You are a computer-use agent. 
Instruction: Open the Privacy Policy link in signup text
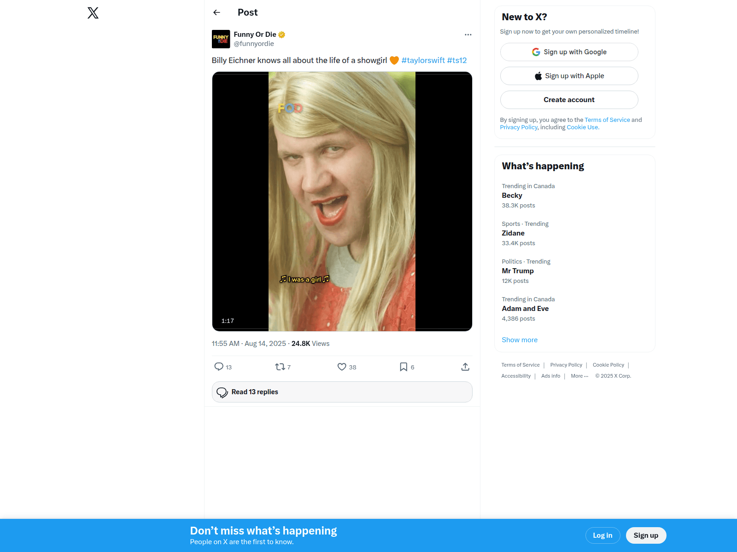click(x=519, y=127)
